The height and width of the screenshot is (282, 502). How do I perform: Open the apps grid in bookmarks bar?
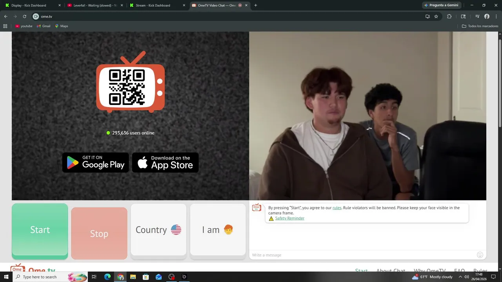(5, 26)
